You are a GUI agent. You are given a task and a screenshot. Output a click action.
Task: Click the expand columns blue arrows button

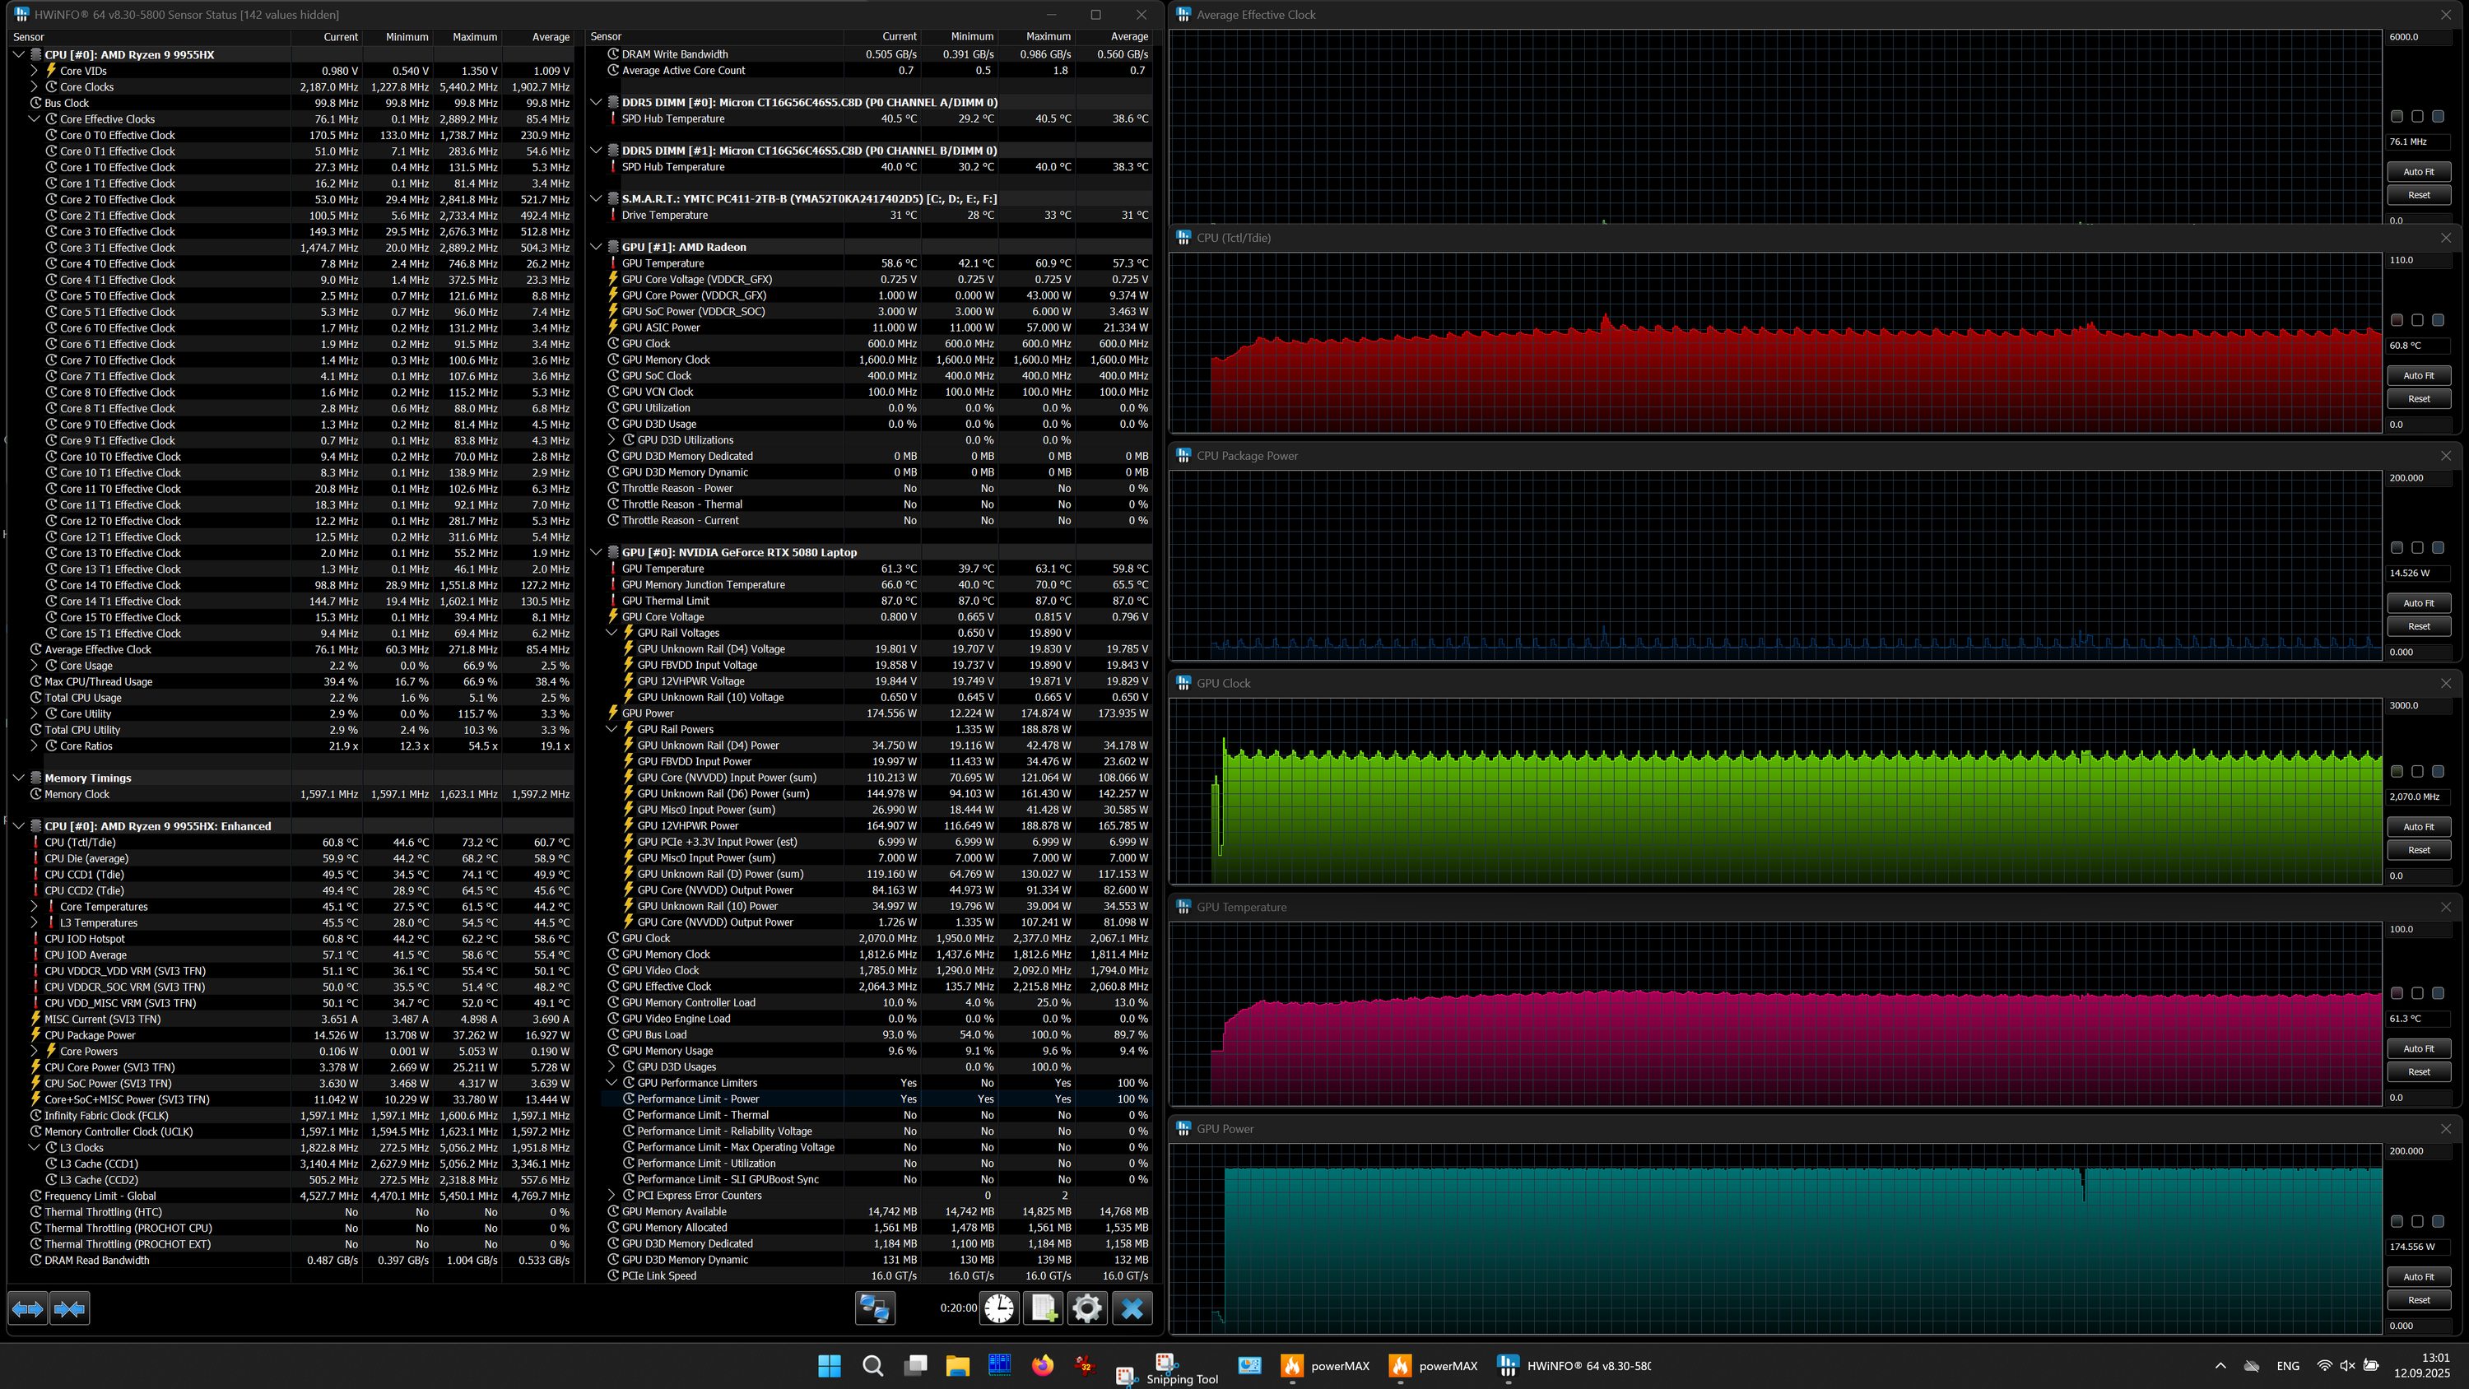coord(27,1308)
